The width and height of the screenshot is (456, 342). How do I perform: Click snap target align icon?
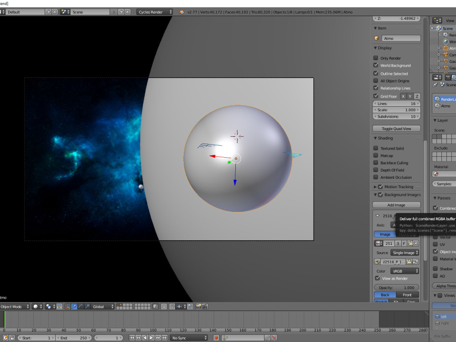[x=191, y=306]
